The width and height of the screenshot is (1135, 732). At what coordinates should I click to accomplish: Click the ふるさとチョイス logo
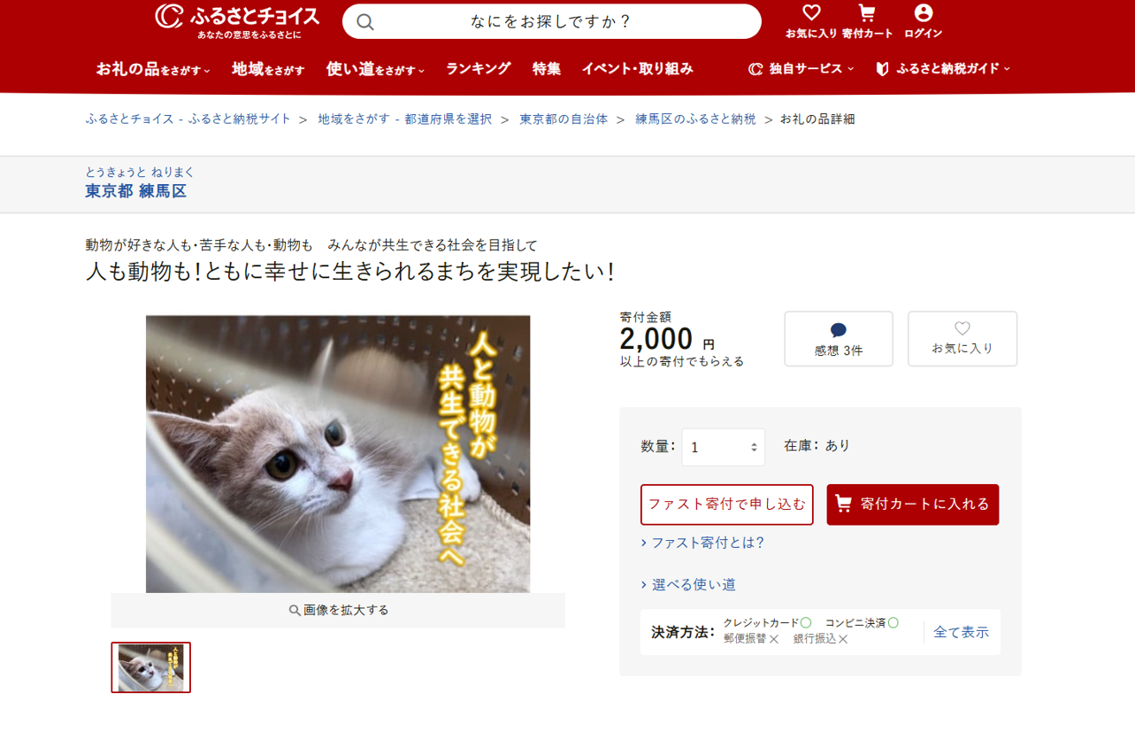pos(237,21)
